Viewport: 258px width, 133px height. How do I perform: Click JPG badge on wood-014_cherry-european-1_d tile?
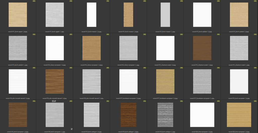point(108,34)
